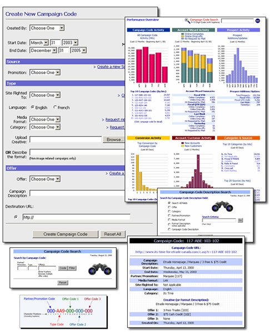This screenshot has height=333, width=270.
Task: Click the Account/Customer Activity section header
Action: 193,138
